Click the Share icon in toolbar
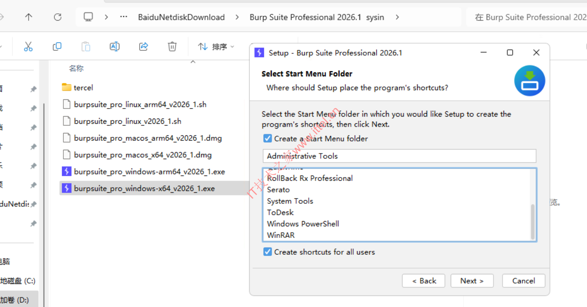The width and height of the screenshot is (587, 307). [144, 47]
